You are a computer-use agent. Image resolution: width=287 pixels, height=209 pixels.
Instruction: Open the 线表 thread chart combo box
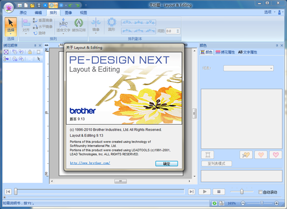248,68
